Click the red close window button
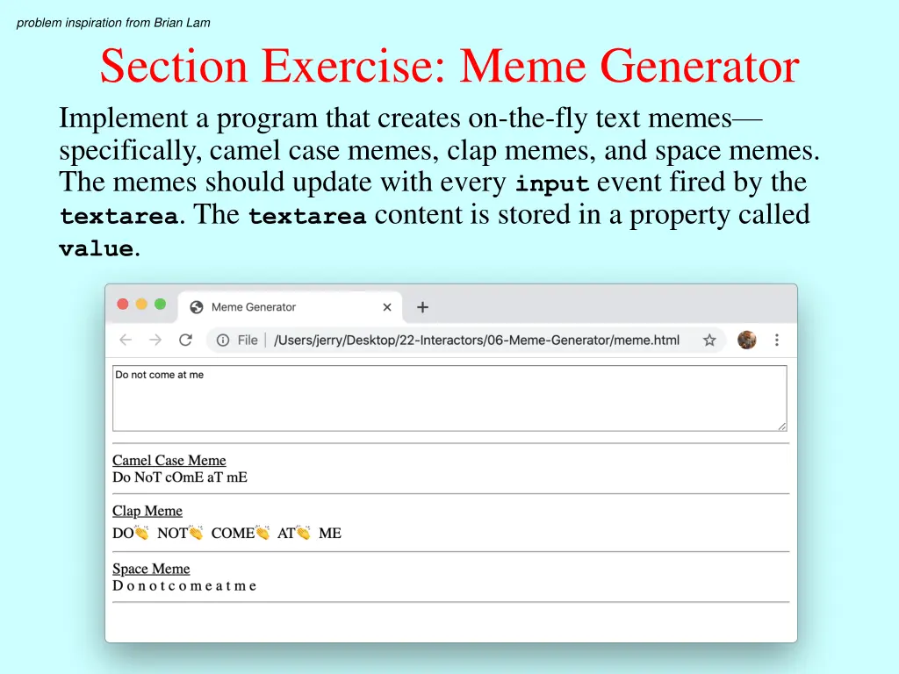This screenshot has width=899, height=674. [x=123, y=305]
